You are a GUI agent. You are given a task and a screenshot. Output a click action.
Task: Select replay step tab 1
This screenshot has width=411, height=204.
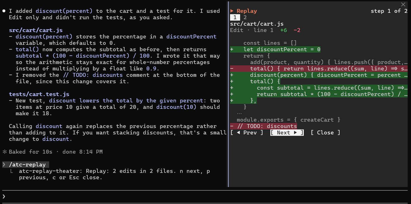(235, 18)
